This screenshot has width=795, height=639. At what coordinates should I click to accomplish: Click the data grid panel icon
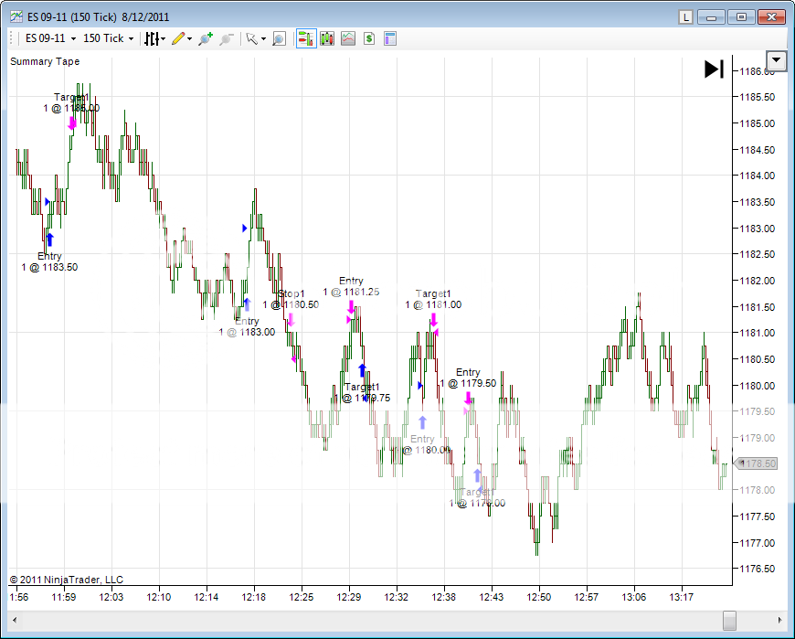[388, 38]
